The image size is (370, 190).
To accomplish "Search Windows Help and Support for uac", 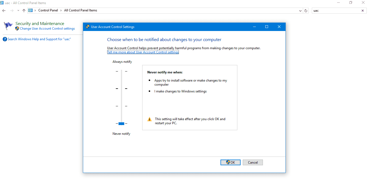I will click(39, 39).
